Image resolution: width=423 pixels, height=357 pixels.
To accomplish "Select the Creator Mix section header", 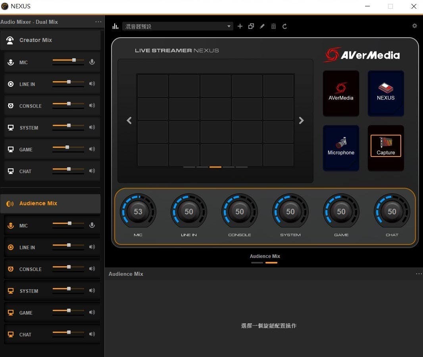I will [x=50, y=40].
